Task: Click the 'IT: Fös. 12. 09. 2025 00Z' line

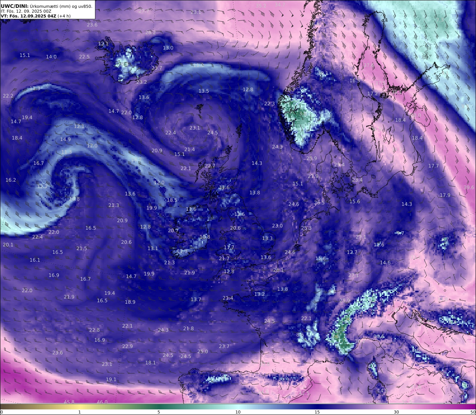Action: click(26, 11)
